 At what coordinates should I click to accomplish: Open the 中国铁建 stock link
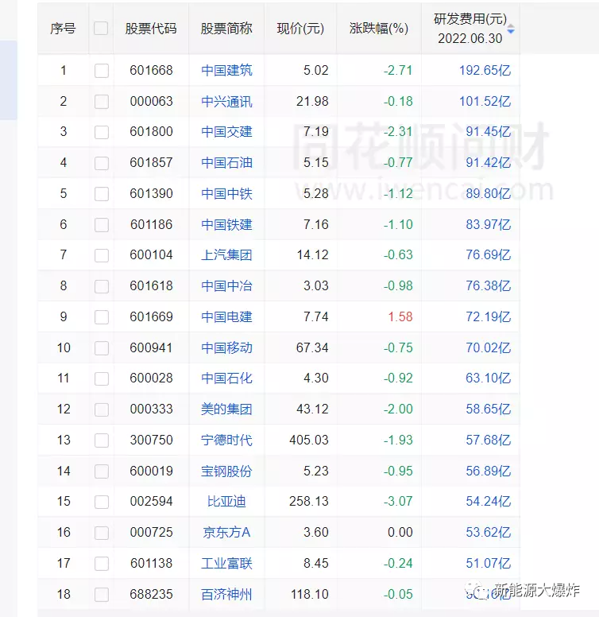(226, 225)
